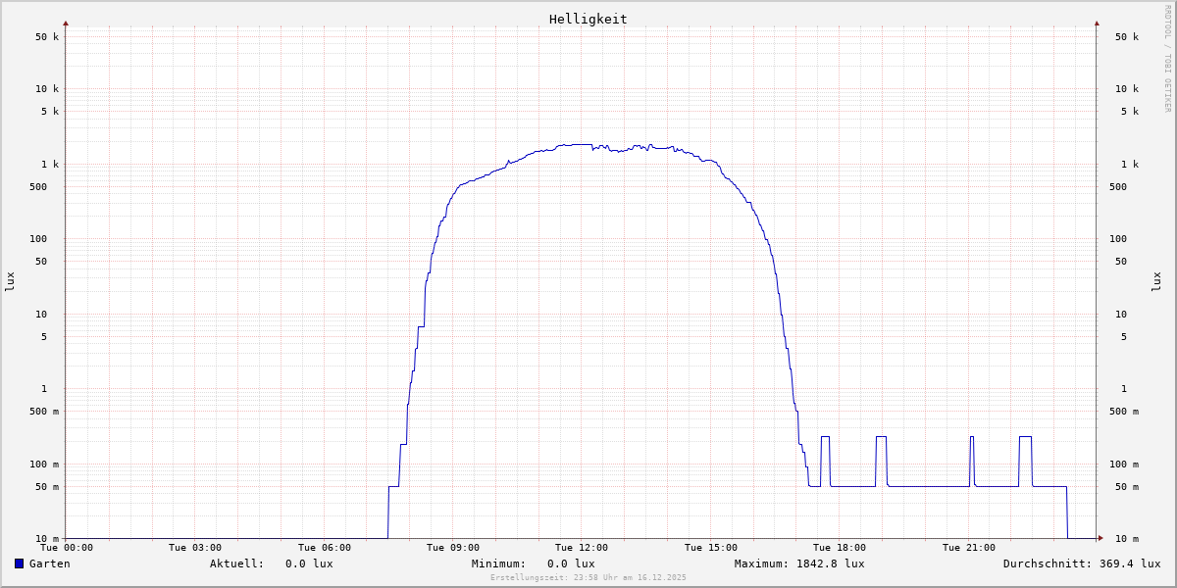Viewport: 1177px width, 588px height.
Task: Click the Tue 00:00 time axis label
Action: (67, 548)
